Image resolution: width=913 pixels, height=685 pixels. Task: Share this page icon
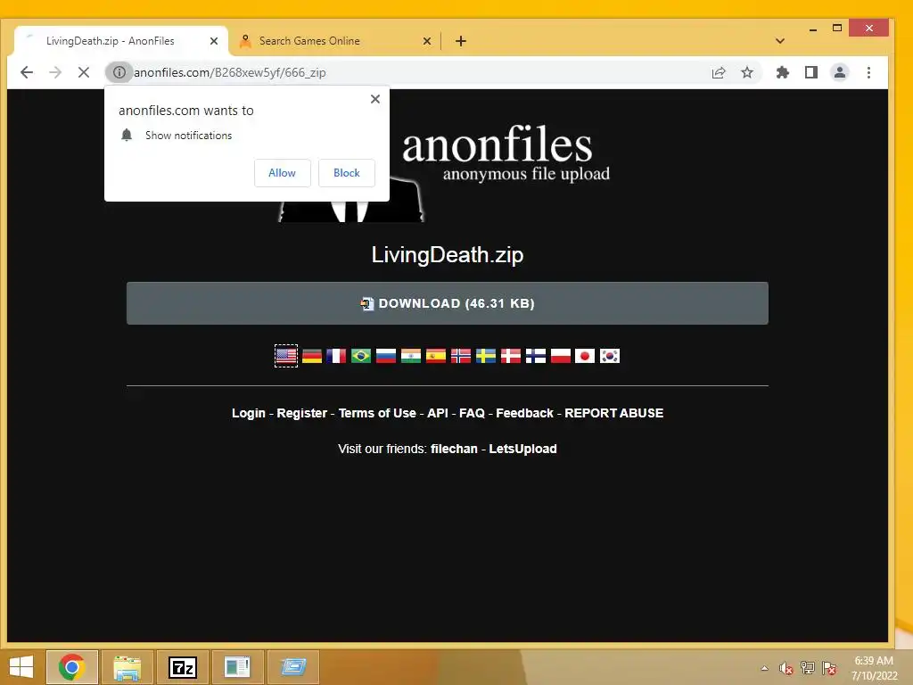(x=719, y=72)
